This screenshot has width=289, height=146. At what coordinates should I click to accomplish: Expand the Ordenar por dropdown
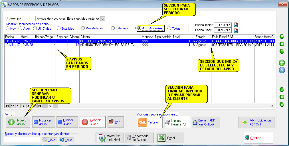click(x=103, y=19)
